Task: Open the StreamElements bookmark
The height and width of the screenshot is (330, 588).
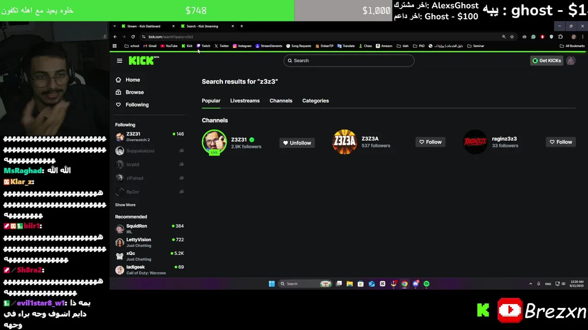Action: click(x=269, y=46)
